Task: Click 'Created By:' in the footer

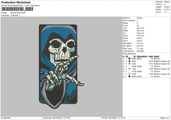Action: click(x=6, y=118)
